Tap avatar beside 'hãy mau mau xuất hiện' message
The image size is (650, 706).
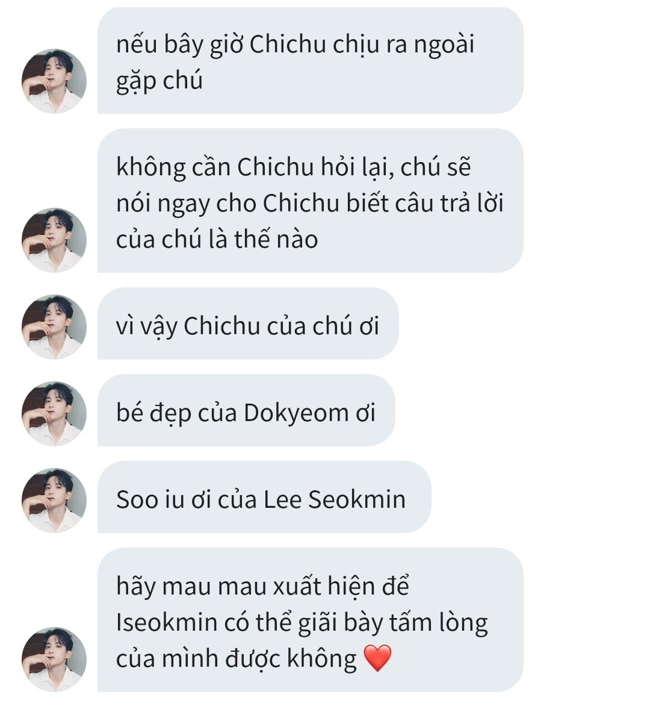pos(54,659)
